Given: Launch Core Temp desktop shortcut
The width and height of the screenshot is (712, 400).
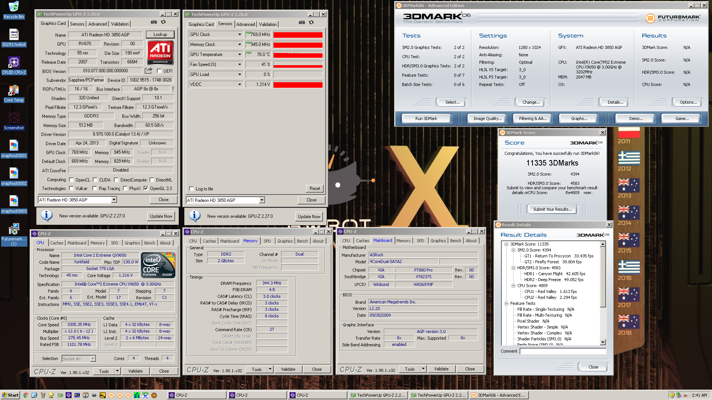Looking at the screenshot, I should pos(14,94).
